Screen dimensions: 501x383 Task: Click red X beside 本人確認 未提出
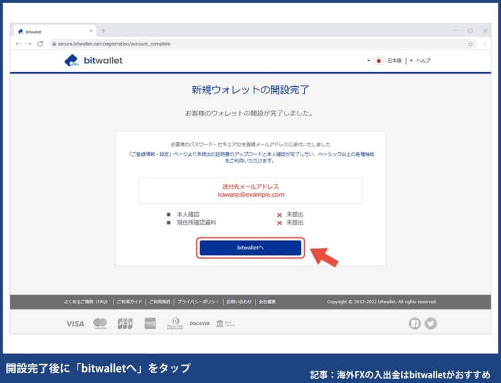click(x=279, y=215)
